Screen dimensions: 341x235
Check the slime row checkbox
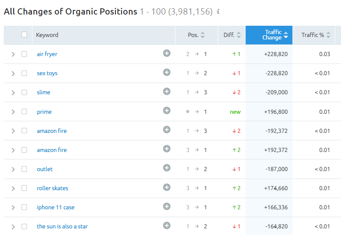pyautogui.click(x=24, y=92)
